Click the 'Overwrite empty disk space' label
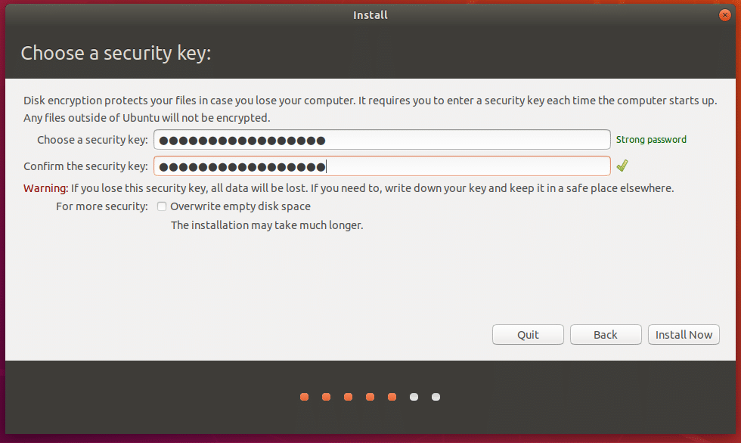 (240, 206)
